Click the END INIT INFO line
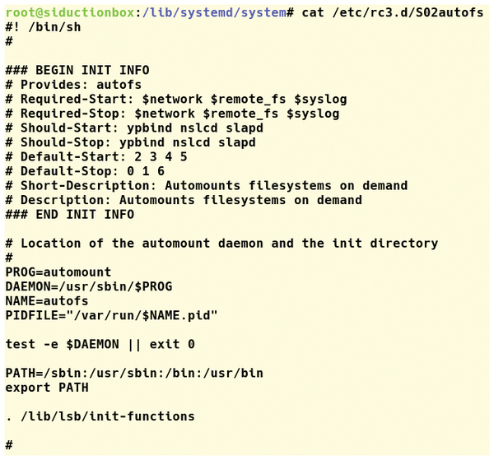 (70, 215)
